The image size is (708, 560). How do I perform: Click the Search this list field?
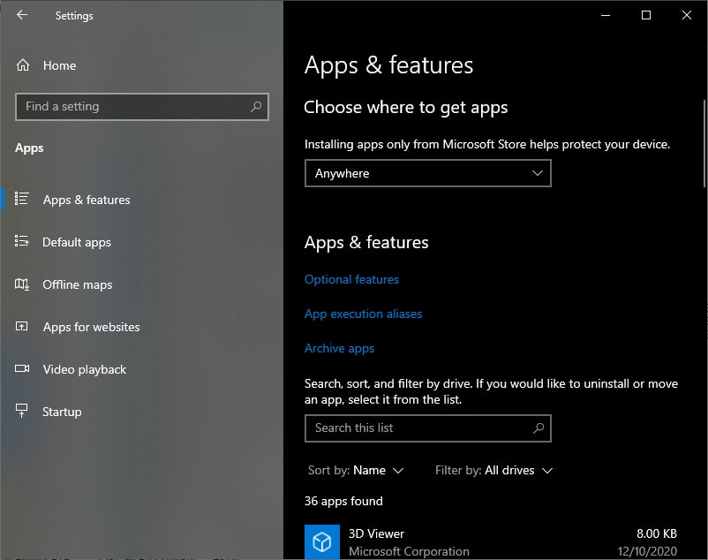427,428
